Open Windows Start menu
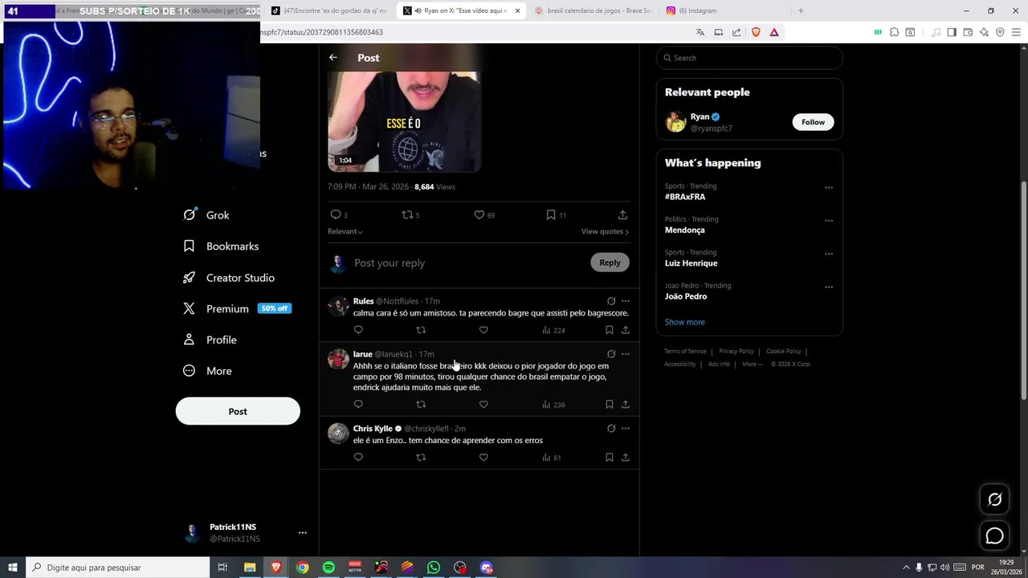The image size is (1028, 578). 12,568
